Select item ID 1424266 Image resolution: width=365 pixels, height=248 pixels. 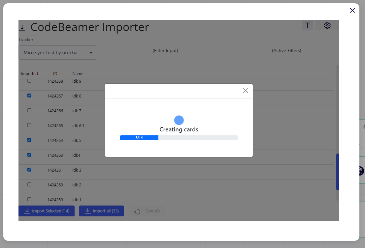[55, 111]
